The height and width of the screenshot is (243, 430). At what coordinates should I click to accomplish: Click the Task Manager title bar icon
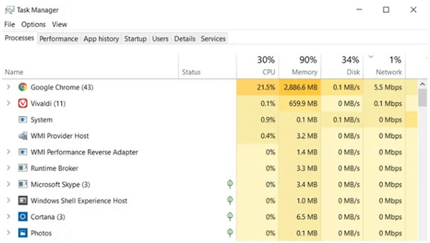point(9,10)
